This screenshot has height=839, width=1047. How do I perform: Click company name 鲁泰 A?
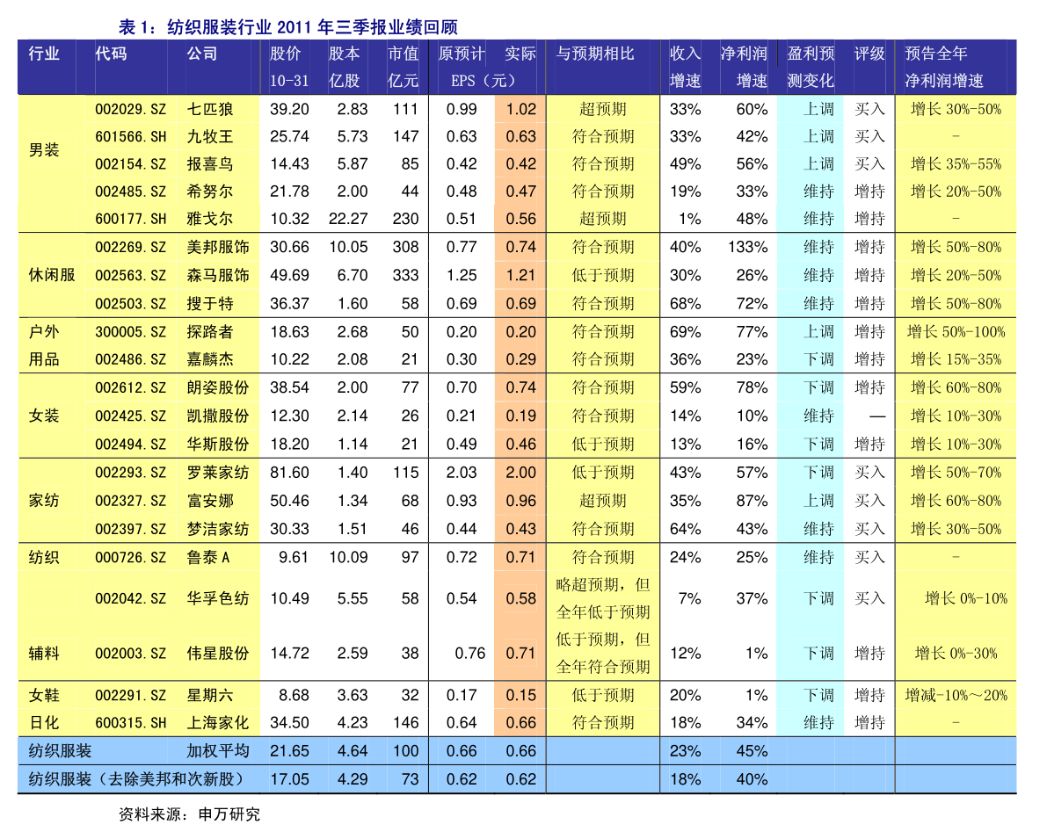coord(207,557)
